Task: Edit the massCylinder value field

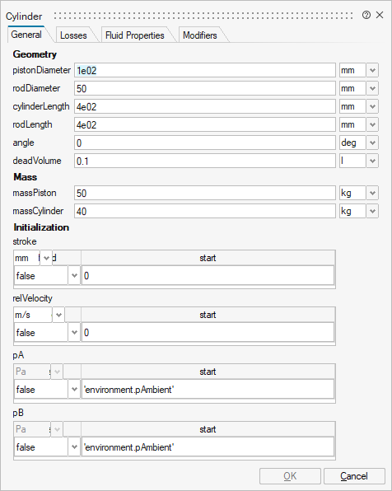Action: click(205, 211)
